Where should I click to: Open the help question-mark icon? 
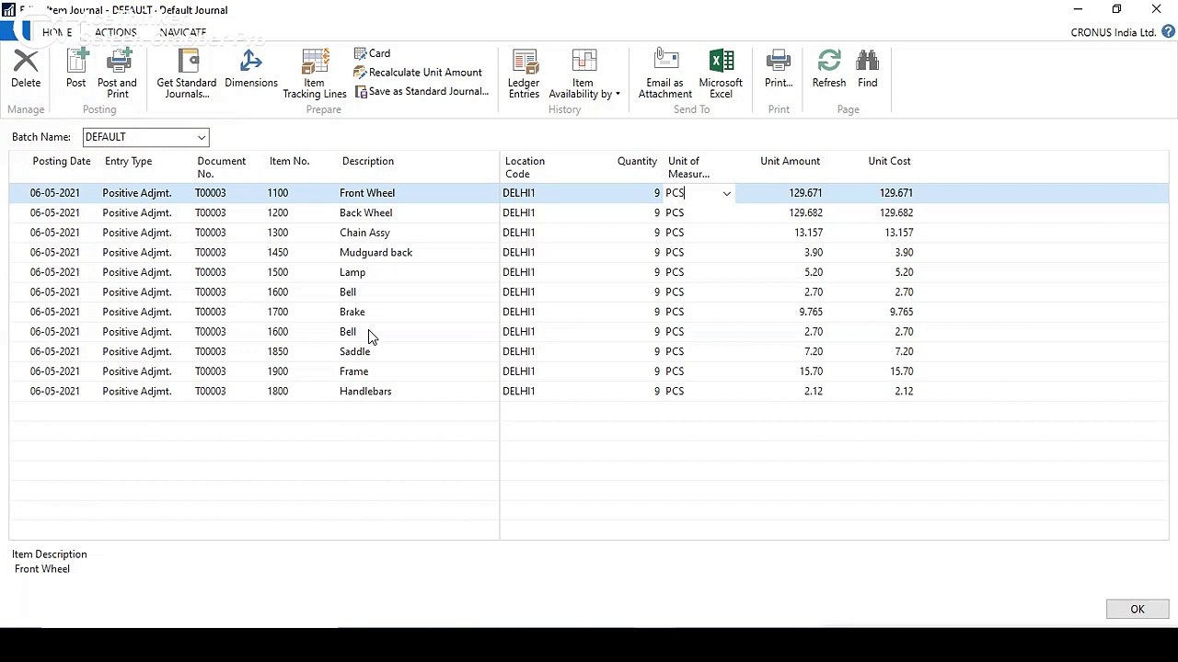tap(1169, 32)
